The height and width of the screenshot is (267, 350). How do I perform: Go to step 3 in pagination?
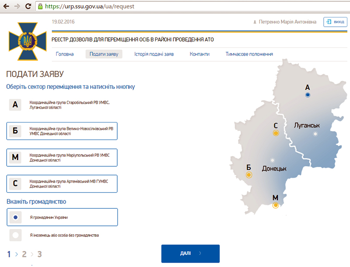(x=39, y=254)
